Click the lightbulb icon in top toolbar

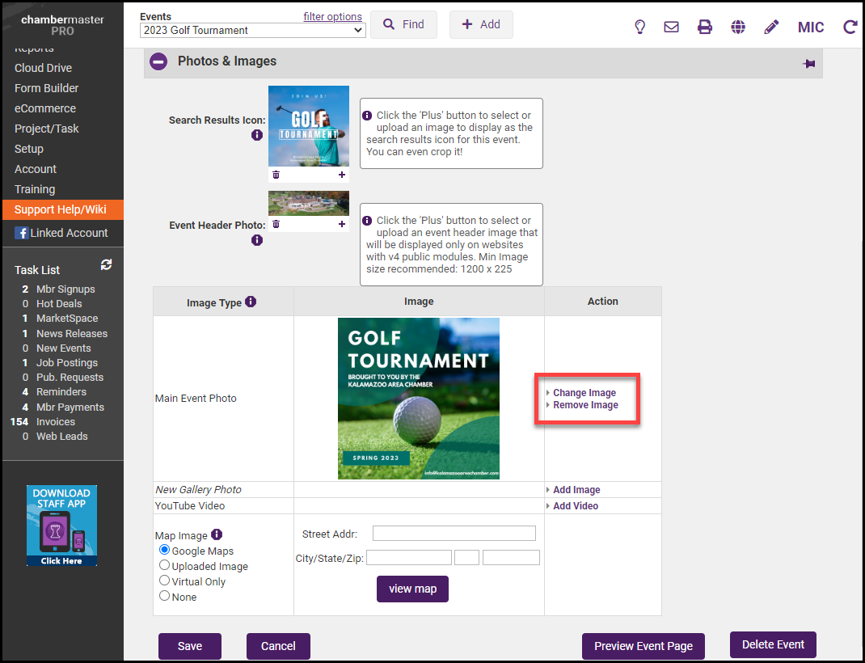[639, 27]
